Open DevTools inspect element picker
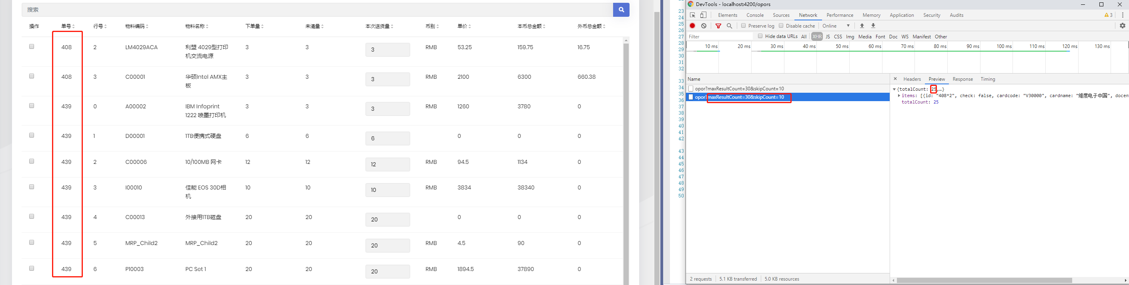1129x285 pixels. pos(692,15)
